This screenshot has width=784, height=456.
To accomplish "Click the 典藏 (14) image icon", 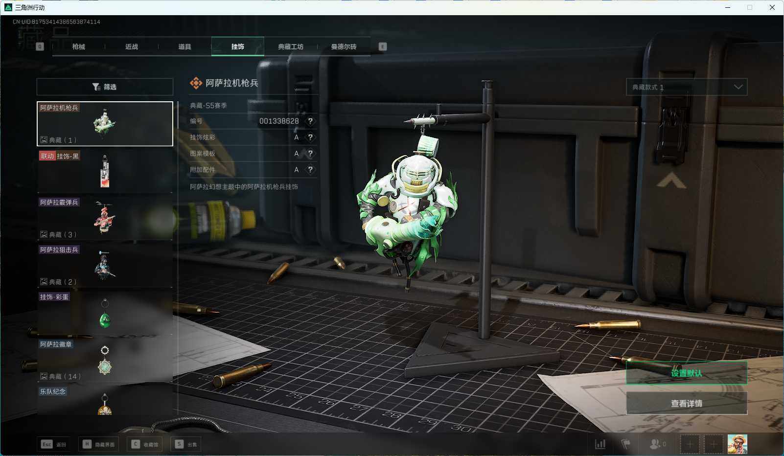I will click(x=44, y=376).
